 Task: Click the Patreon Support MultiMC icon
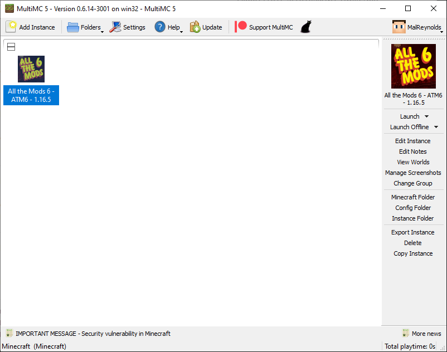click(241, 27)
